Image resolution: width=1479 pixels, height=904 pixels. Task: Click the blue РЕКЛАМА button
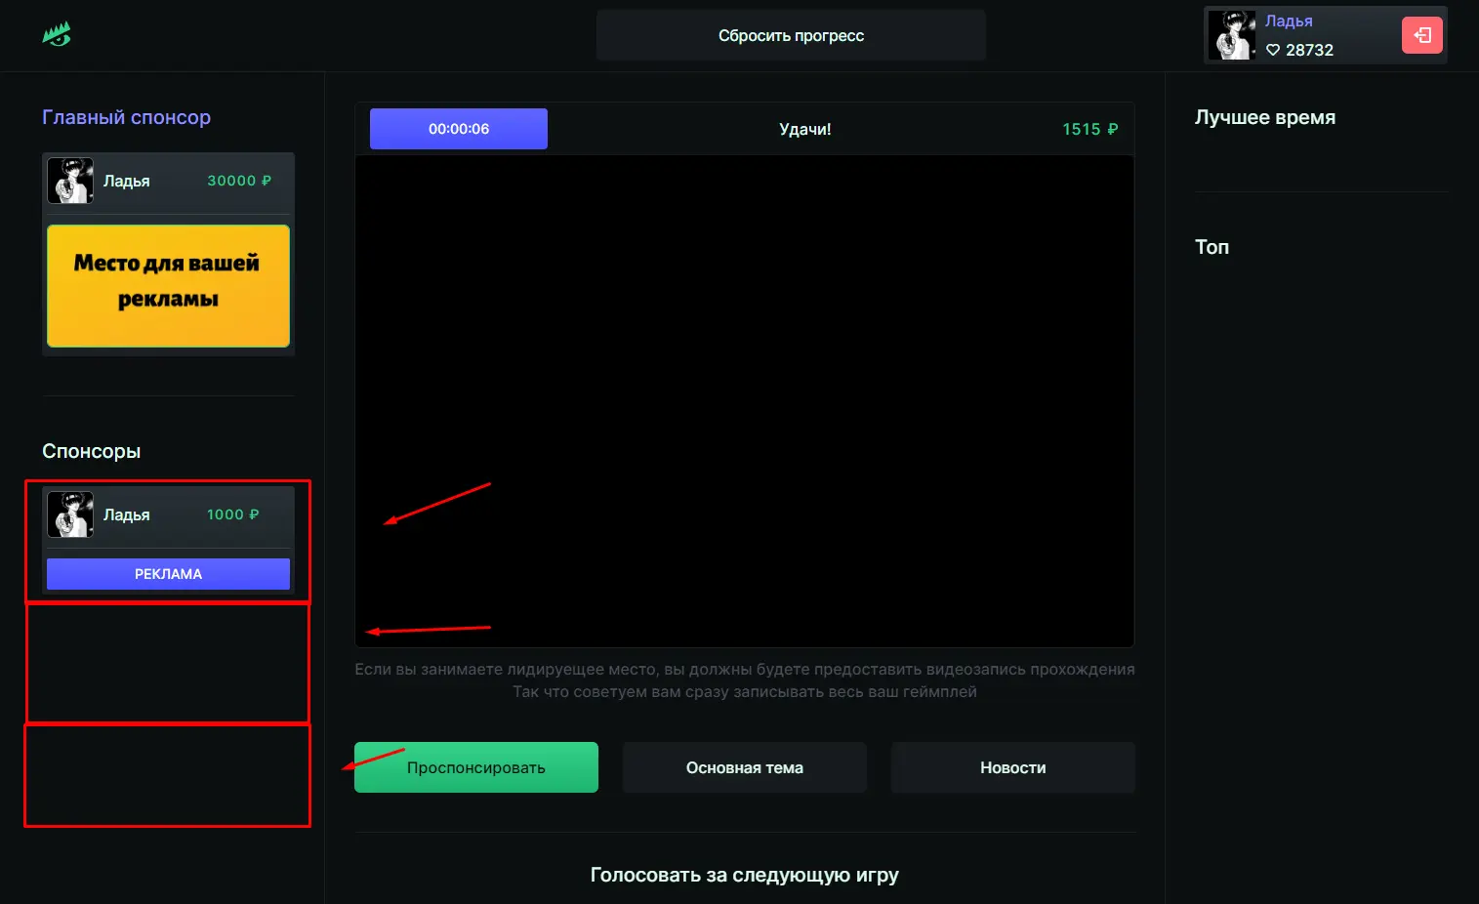point(168,574)
